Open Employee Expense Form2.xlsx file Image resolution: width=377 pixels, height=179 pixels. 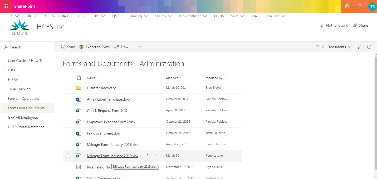(111, 122)
